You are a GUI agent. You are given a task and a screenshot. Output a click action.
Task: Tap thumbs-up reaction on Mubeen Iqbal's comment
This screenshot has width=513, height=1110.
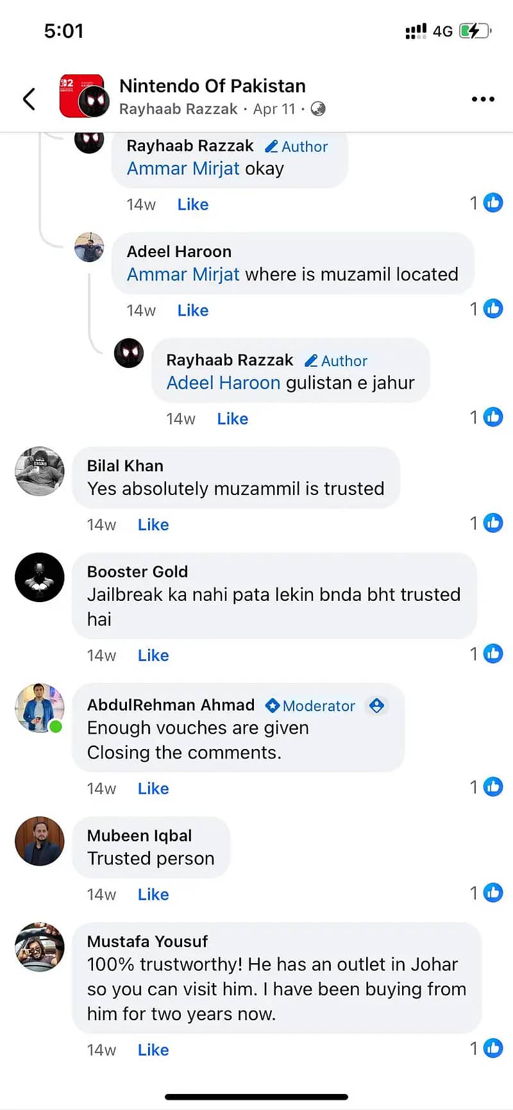(492, 893)
